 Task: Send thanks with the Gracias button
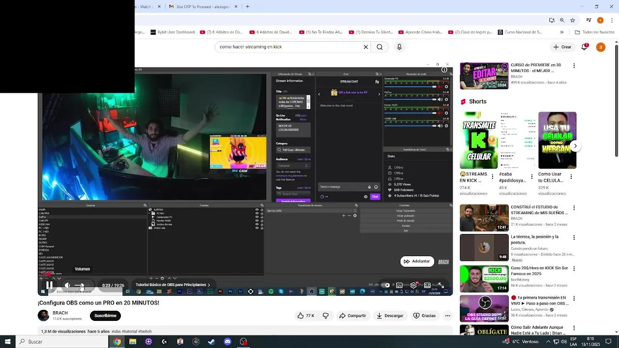[424, 316]
